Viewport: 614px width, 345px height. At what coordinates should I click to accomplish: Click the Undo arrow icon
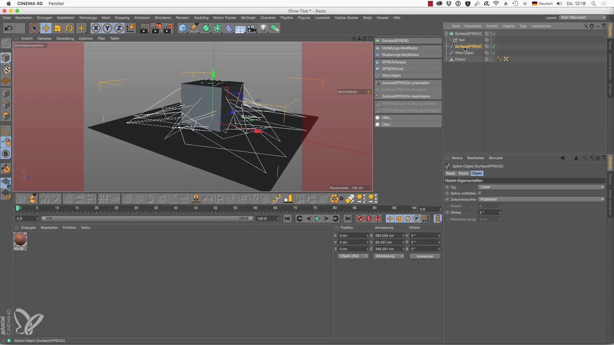coord(8,28)
